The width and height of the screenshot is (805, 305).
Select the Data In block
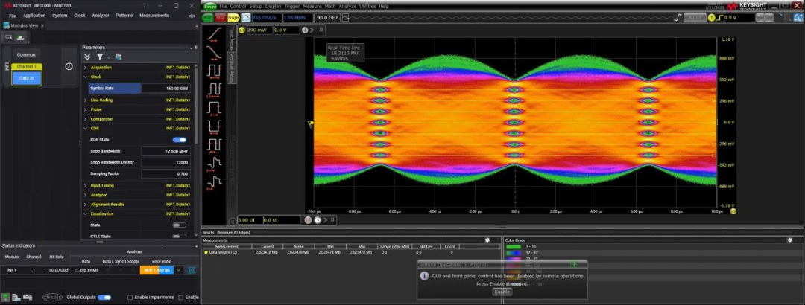27,78
